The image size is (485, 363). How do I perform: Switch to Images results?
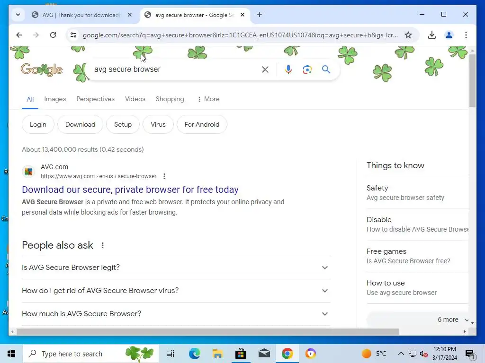click(55, 99)
